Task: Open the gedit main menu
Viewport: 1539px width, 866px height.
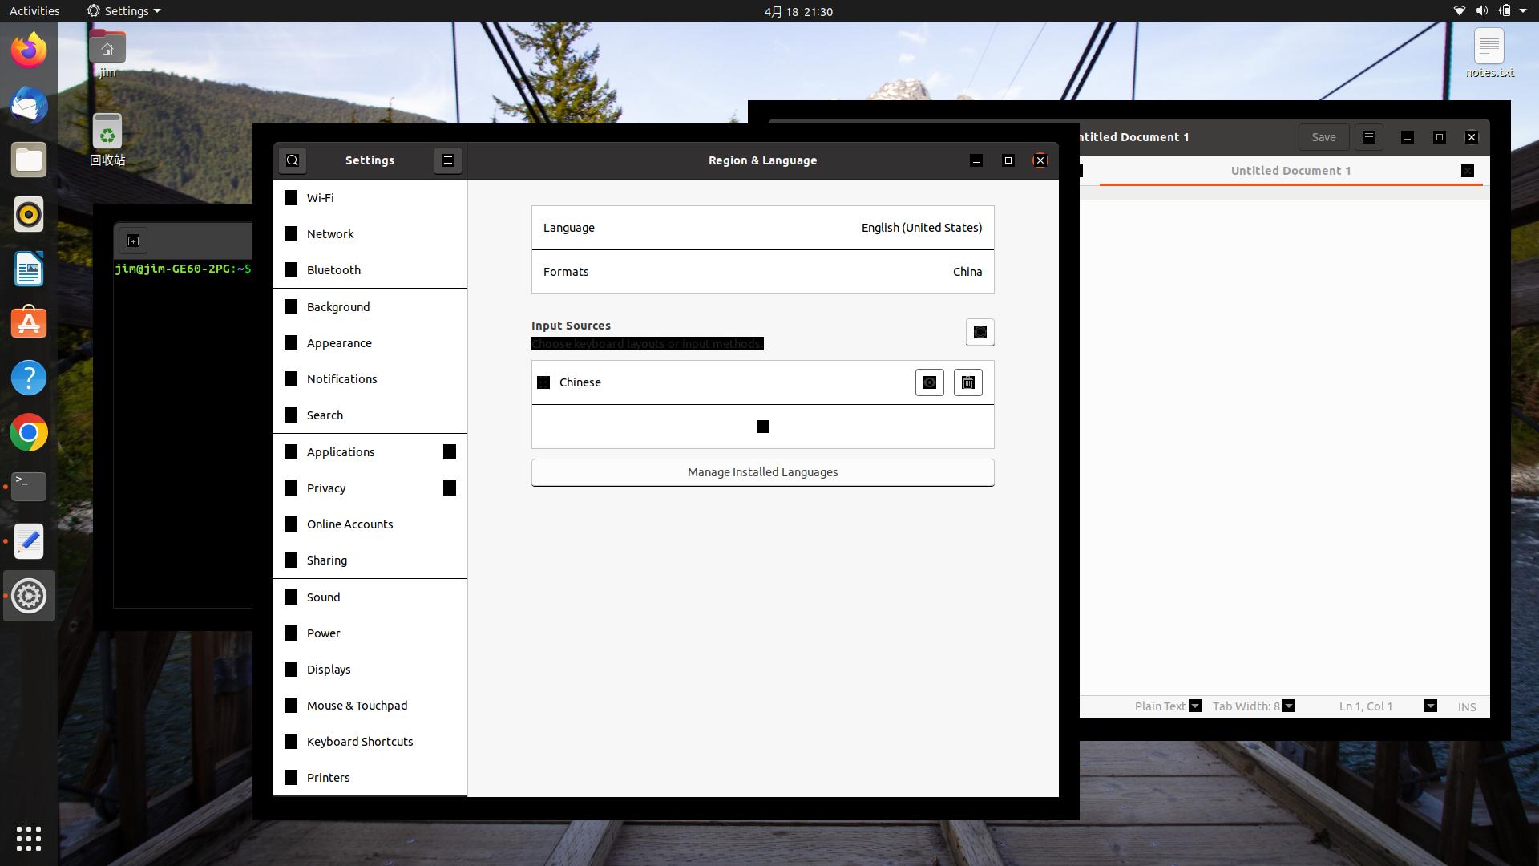Action: tap(1368, 136)
